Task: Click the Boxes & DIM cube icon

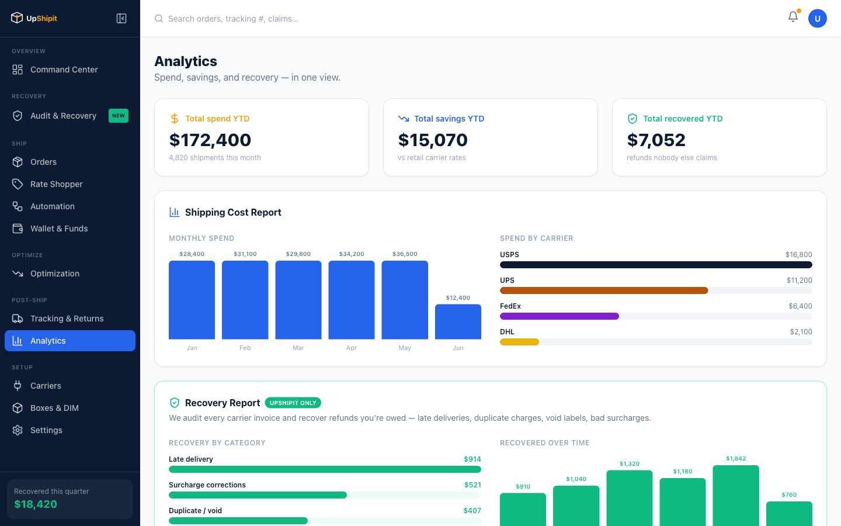Action: pyautogui.click(x=18, y=408)
